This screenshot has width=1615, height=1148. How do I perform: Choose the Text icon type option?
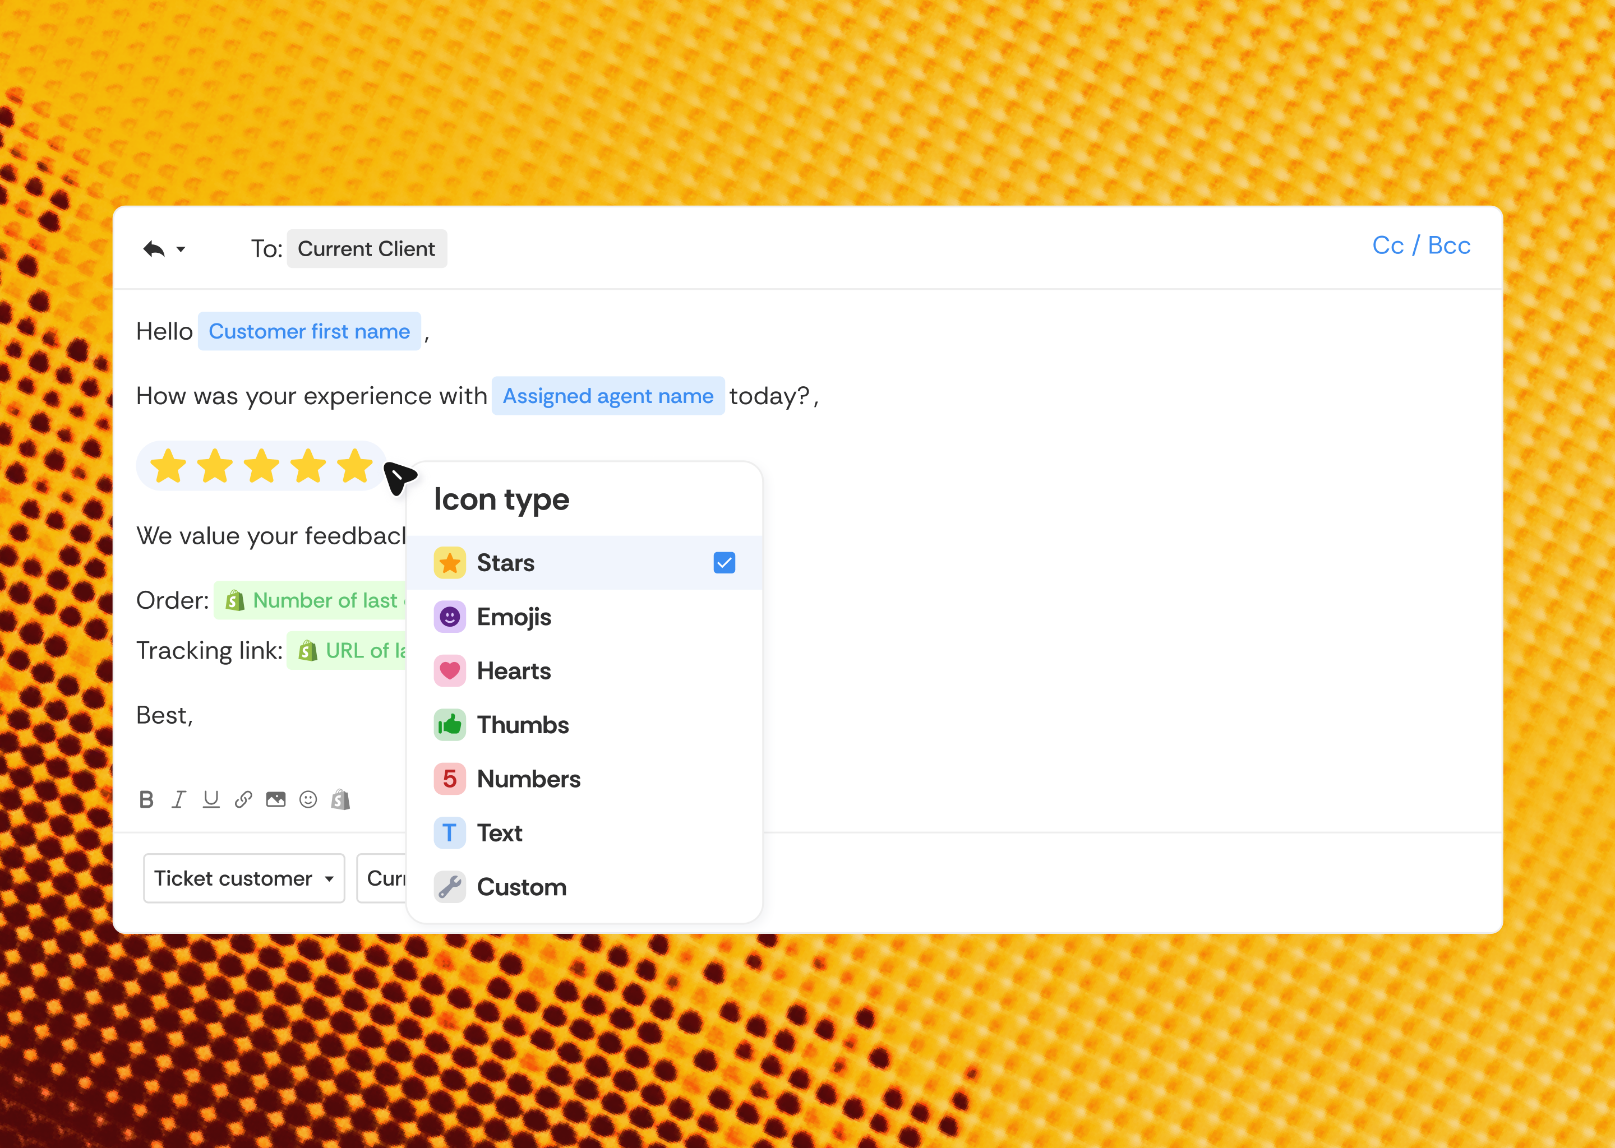click(x=499, y=834)
